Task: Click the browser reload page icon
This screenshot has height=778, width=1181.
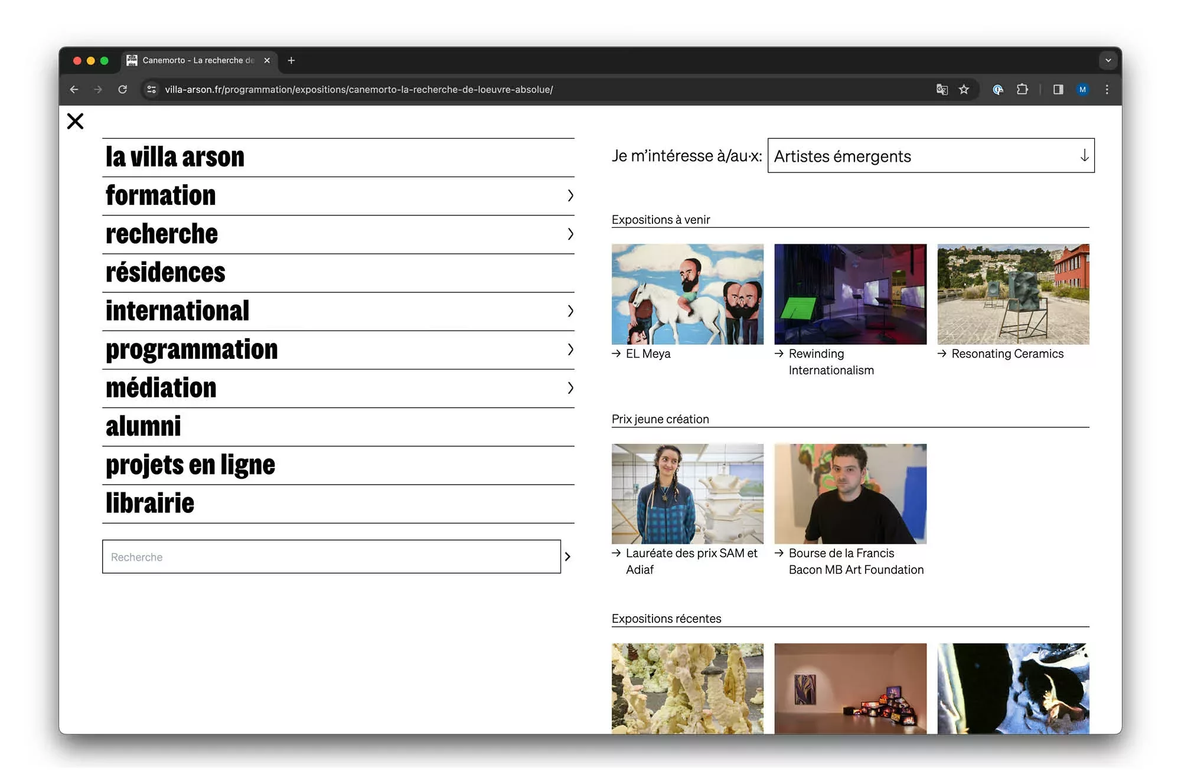Action: 122,89
